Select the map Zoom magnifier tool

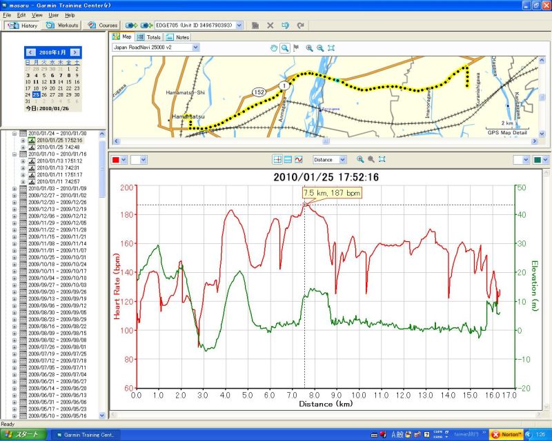tap(285, 48)
